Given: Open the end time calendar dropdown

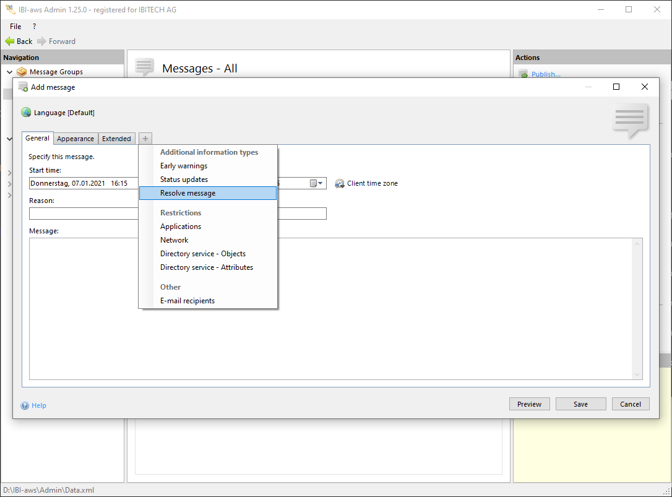Looking at the screenshot, I should click(x=316, y=184).
